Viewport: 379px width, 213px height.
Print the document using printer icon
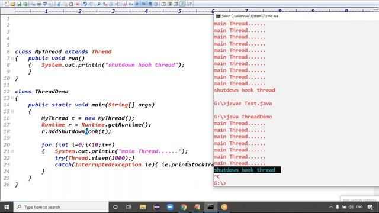coord(39,4)
